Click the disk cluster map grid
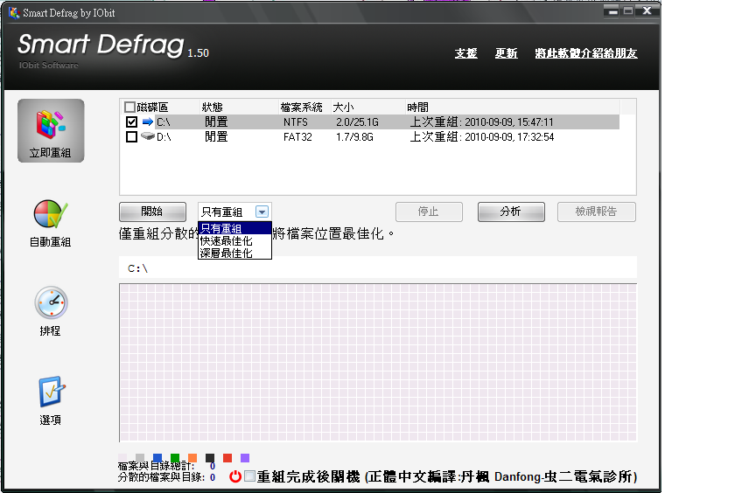Screen dimensions: 735x493 378,363
